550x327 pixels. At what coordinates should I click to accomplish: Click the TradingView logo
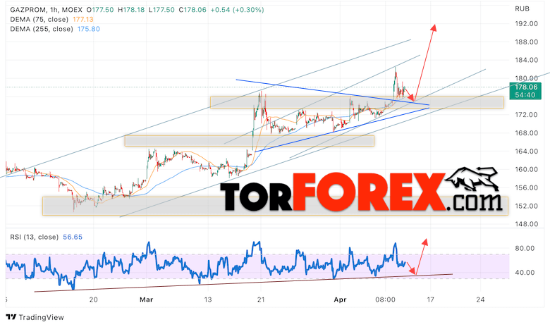pos(35,317)
